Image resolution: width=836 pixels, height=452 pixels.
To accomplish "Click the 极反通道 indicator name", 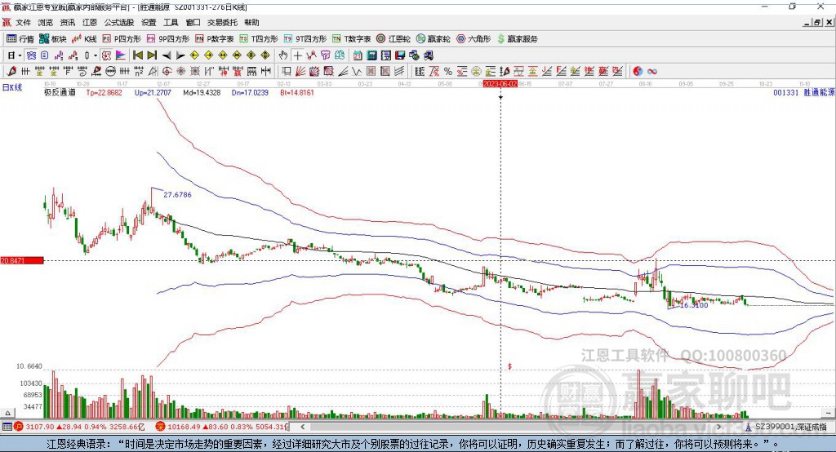I will click(60, 92).
